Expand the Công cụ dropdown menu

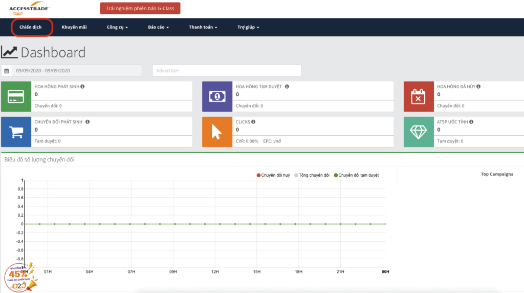(117, 27)
